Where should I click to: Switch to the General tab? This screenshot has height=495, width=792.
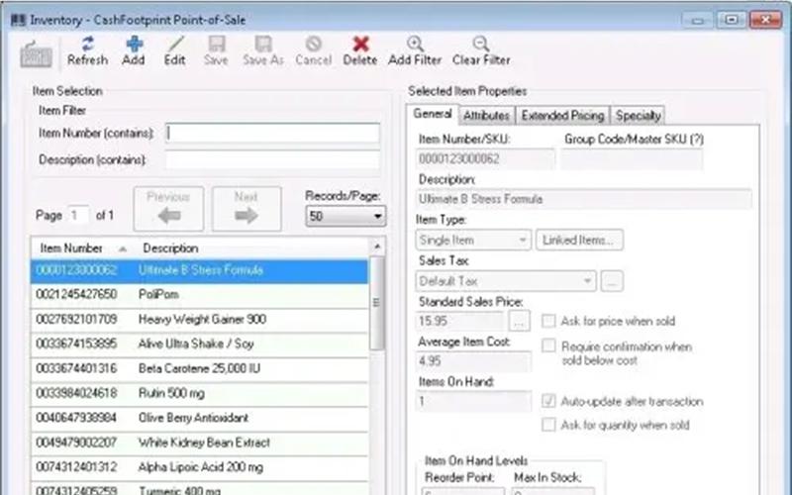(x=433, y=114)
